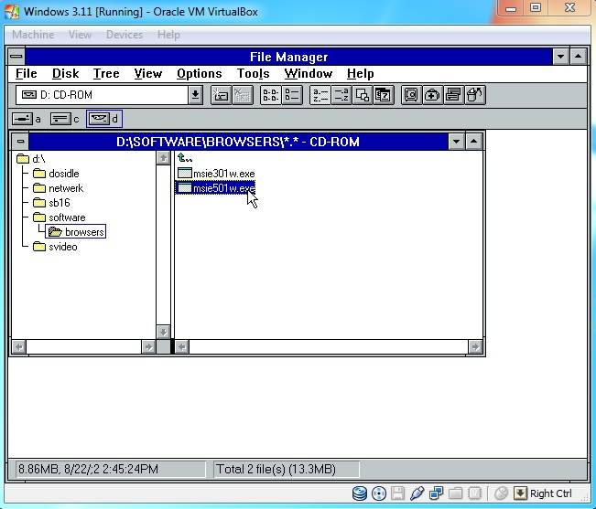Open the Disk menu
Viewport: 596px width, 509px height.
(x=65, y=74)
